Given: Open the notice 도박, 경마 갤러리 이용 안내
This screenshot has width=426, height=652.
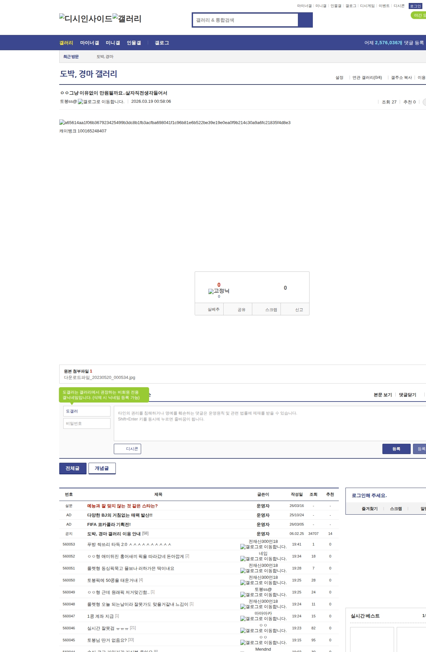Looking at the screenshot, I should 114,534.
